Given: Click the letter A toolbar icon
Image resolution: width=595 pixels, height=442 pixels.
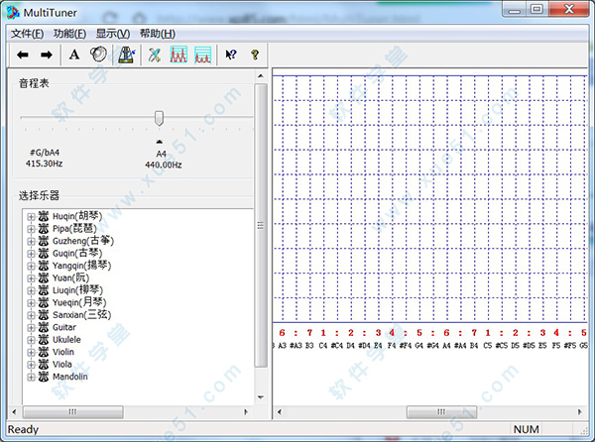Looking at the screenshot, I should coord(74,55).
